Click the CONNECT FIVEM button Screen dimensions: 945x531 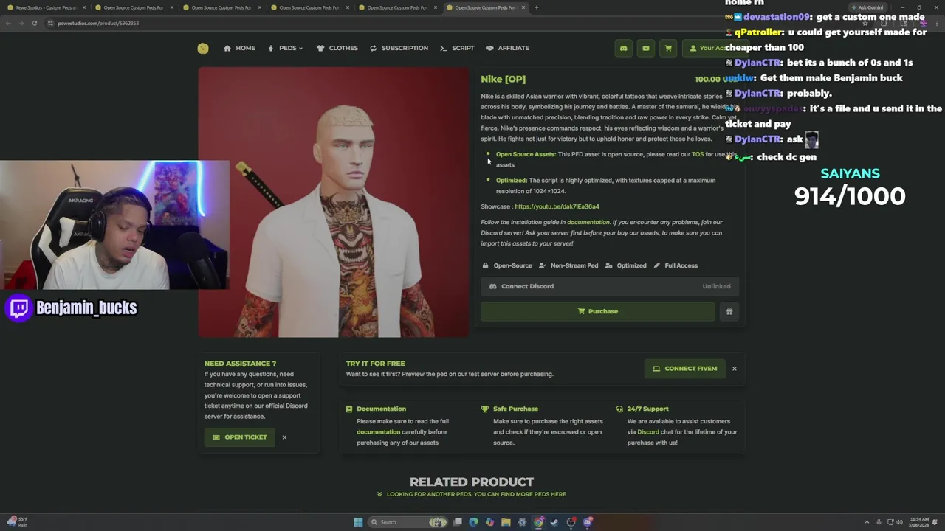684,368
